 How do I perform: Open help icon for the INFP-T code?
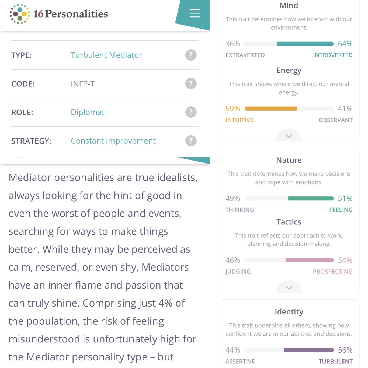[191, 84]
